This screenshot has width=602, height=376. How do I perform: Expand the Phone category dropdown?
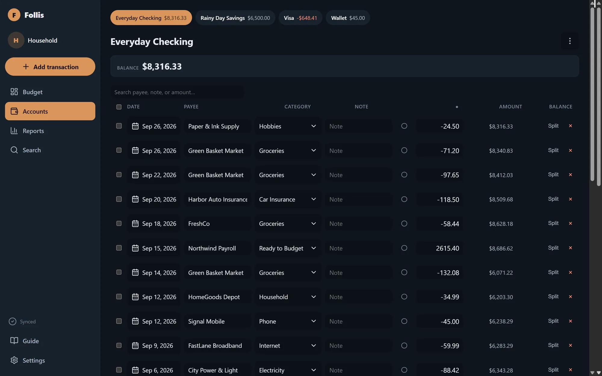(288, 321)
